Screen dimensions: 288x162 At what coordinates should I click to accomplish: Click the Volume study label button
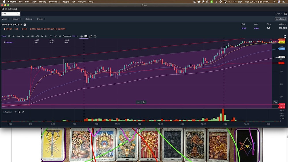[x=8, y=112]
